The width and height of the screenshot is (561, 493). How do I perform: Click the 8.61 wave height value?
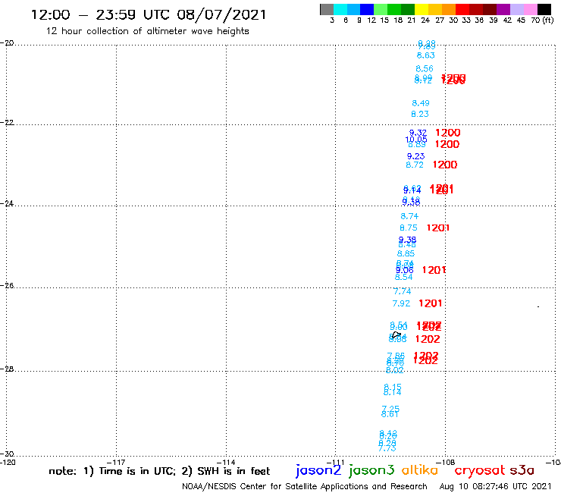(390, 414)
